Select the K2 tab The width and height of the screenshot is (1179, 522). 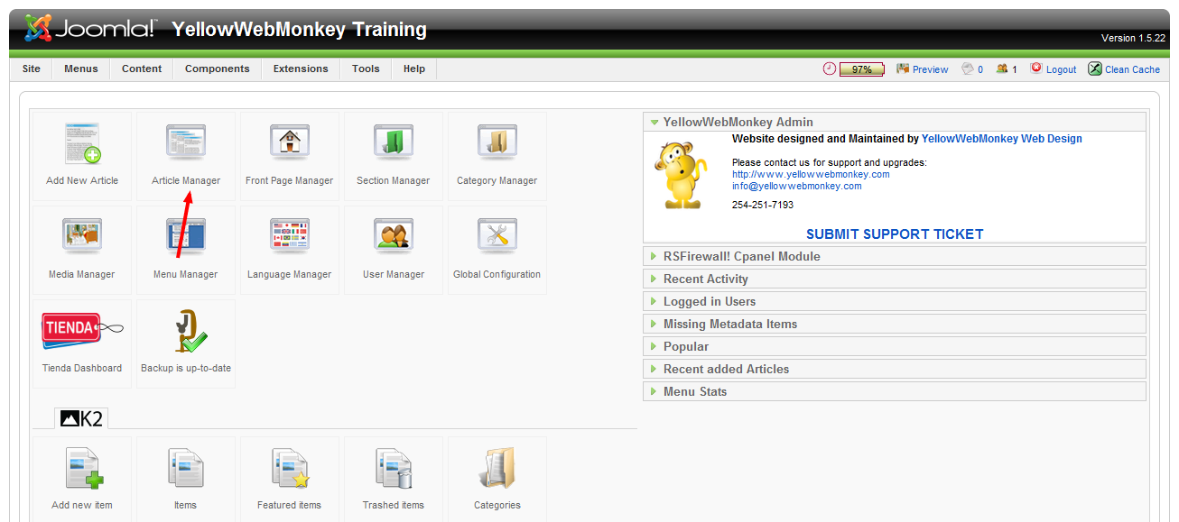click(x=81, y=418)
